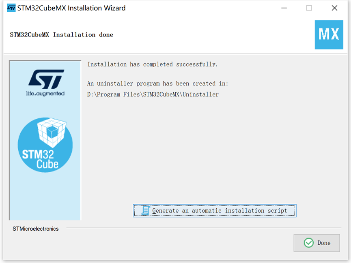The image size is (351, 263).
Task: Click the white cube graphic
Action: [52, 133]
